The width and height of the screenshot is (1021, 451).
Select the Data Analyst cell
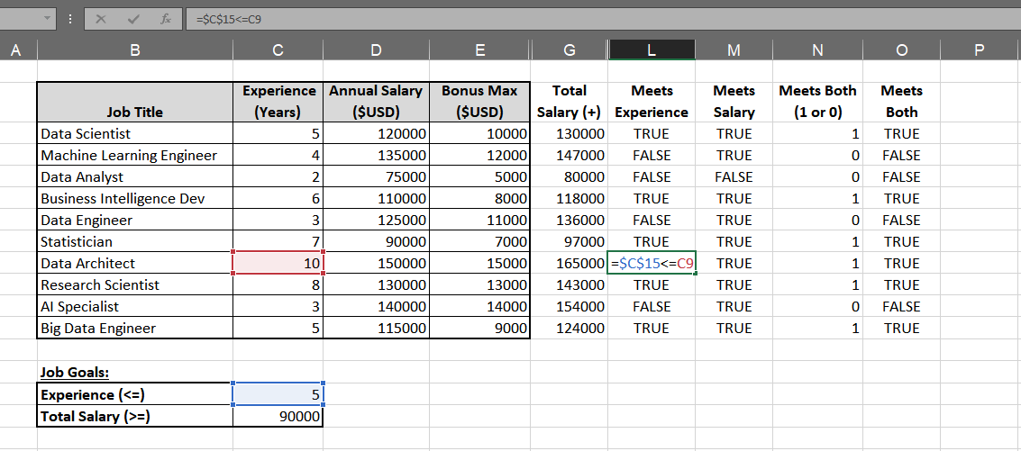pyautogui.click(x=135, y=176)
